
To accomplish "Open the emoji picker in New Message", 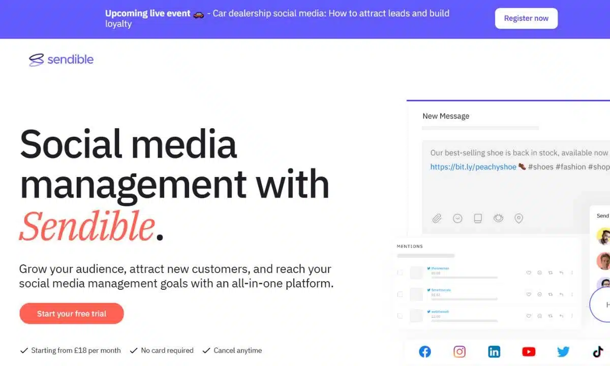I will click(x=457, y=219).
